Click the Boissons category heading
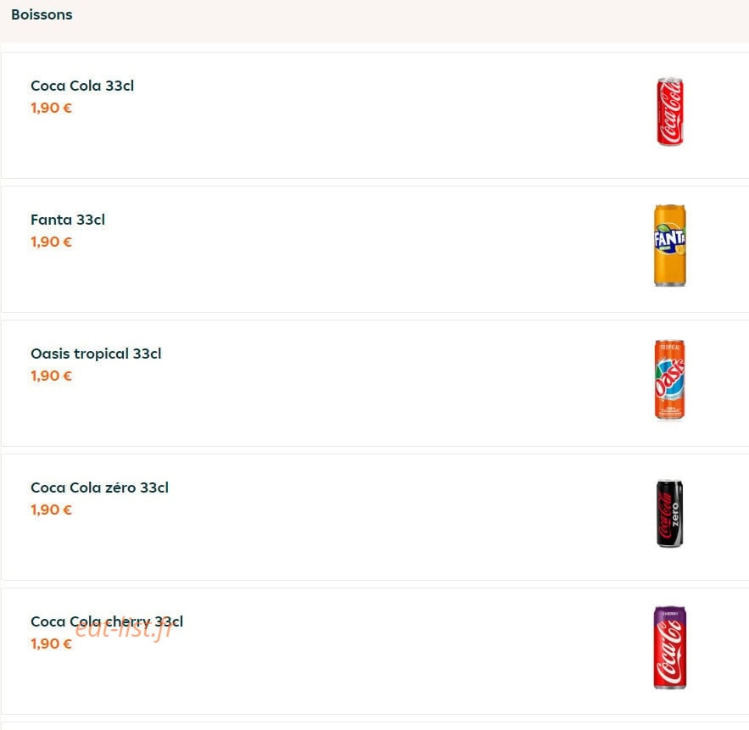The width and height of the screenshot is (749, 730). click(42, 14)
